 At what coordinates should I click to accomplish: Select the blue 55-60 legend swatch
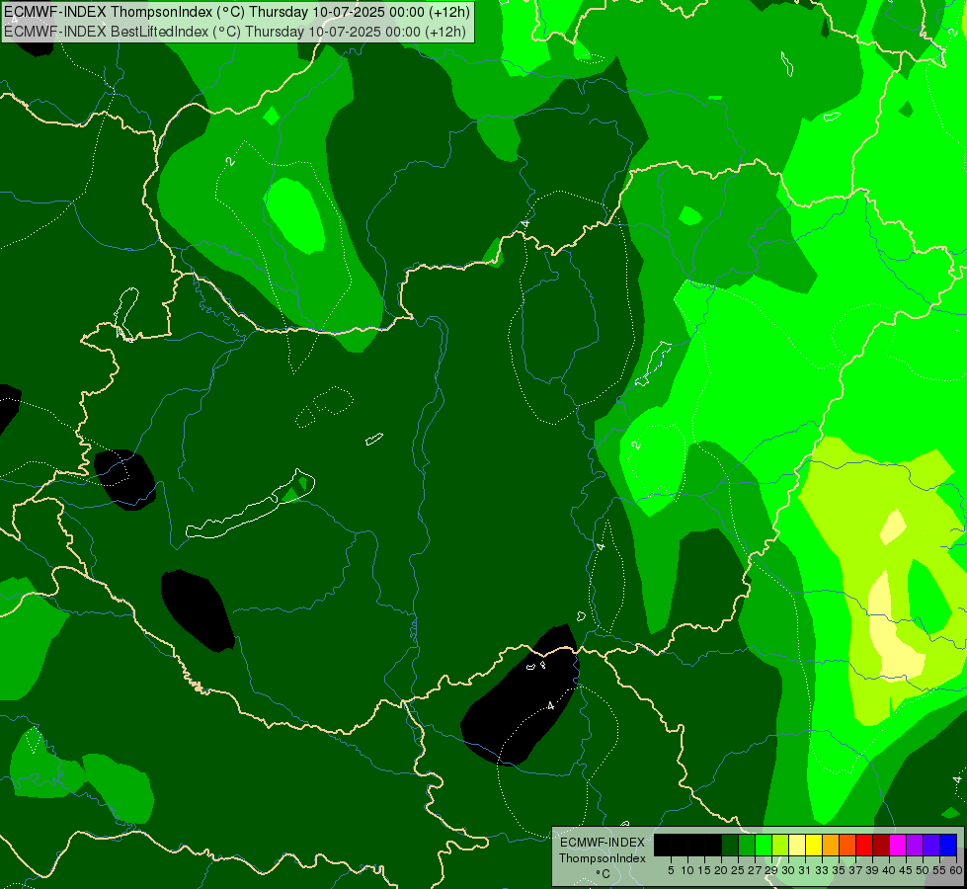point(948,845)
